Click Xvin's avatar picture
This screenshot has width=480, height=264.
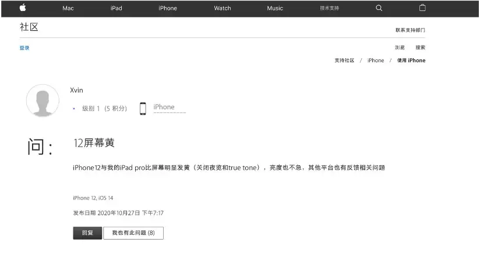click(43, 101)
